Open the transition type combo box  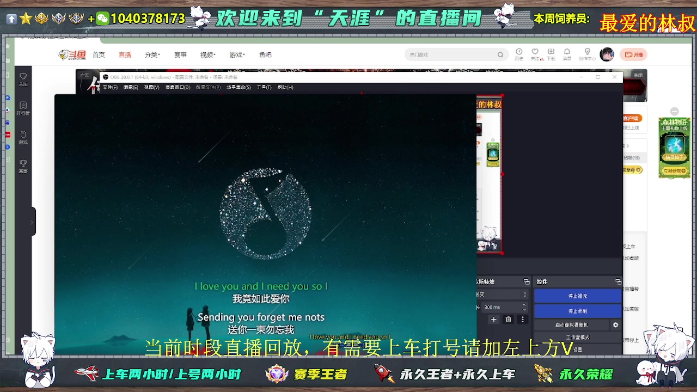pyautogui.click(x=502, y=295)
